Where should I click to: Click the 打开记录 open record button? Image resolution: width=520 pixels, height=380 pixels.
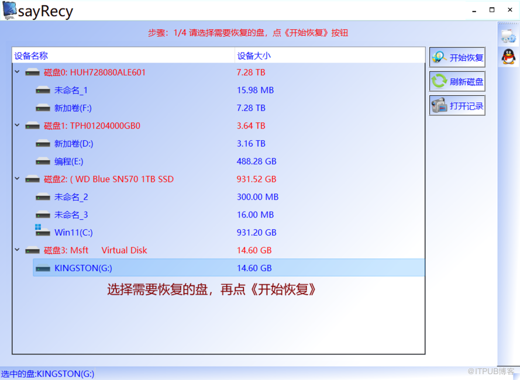tap(457, 106)
